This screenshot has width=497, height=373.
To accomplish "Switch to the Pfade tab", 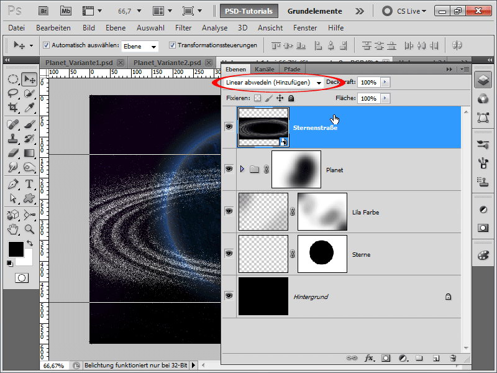I will 292,69.
